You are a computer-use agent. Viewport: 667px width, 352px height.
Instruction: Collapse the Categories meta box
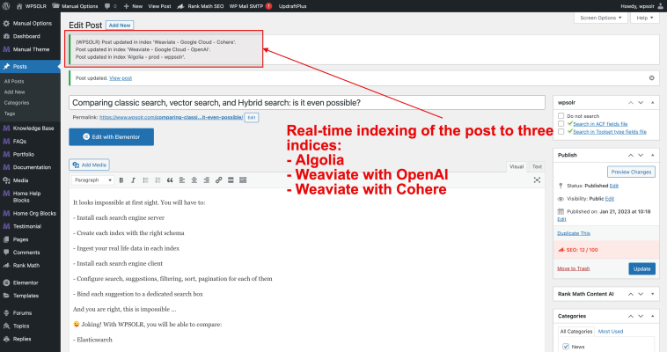click(x=653, y=316)
